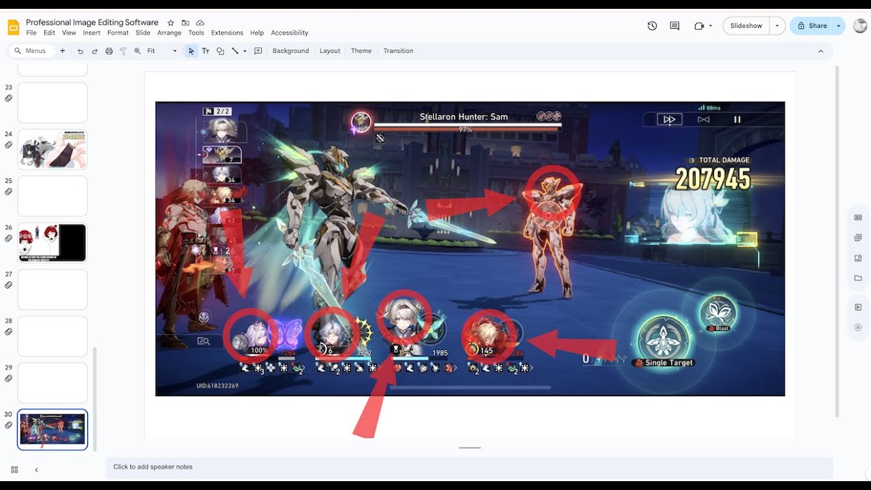Image resolution: width=871 pixels, height=490 pixels.
Task: Expand the meeting camera dropdown arrow
Action: click(x=710, y=26)
